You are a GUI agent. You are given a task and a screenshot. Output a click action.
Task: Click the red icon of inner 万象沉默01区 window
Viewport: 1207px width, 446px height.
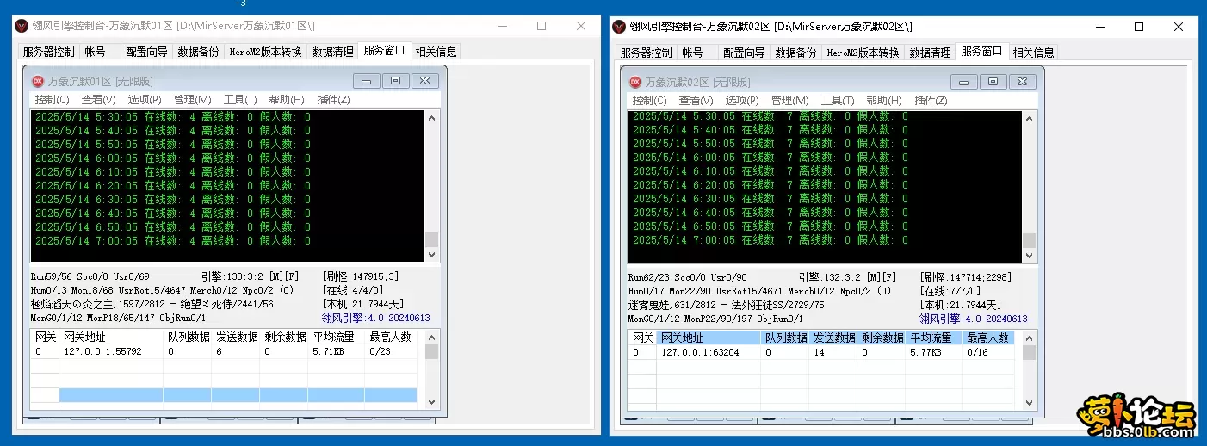pyautogui.click(x=38, y=81)
